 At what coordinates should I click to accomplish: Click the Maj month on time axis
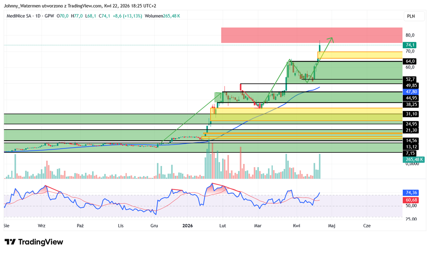331,226
